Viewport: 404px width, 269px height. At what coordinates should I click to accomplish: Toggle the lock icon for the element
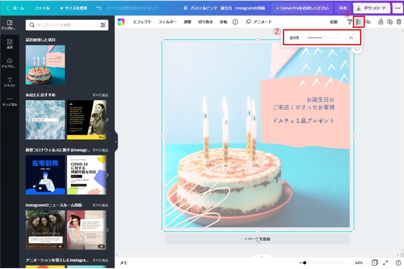pyautogui.click(x=381, y=22)
